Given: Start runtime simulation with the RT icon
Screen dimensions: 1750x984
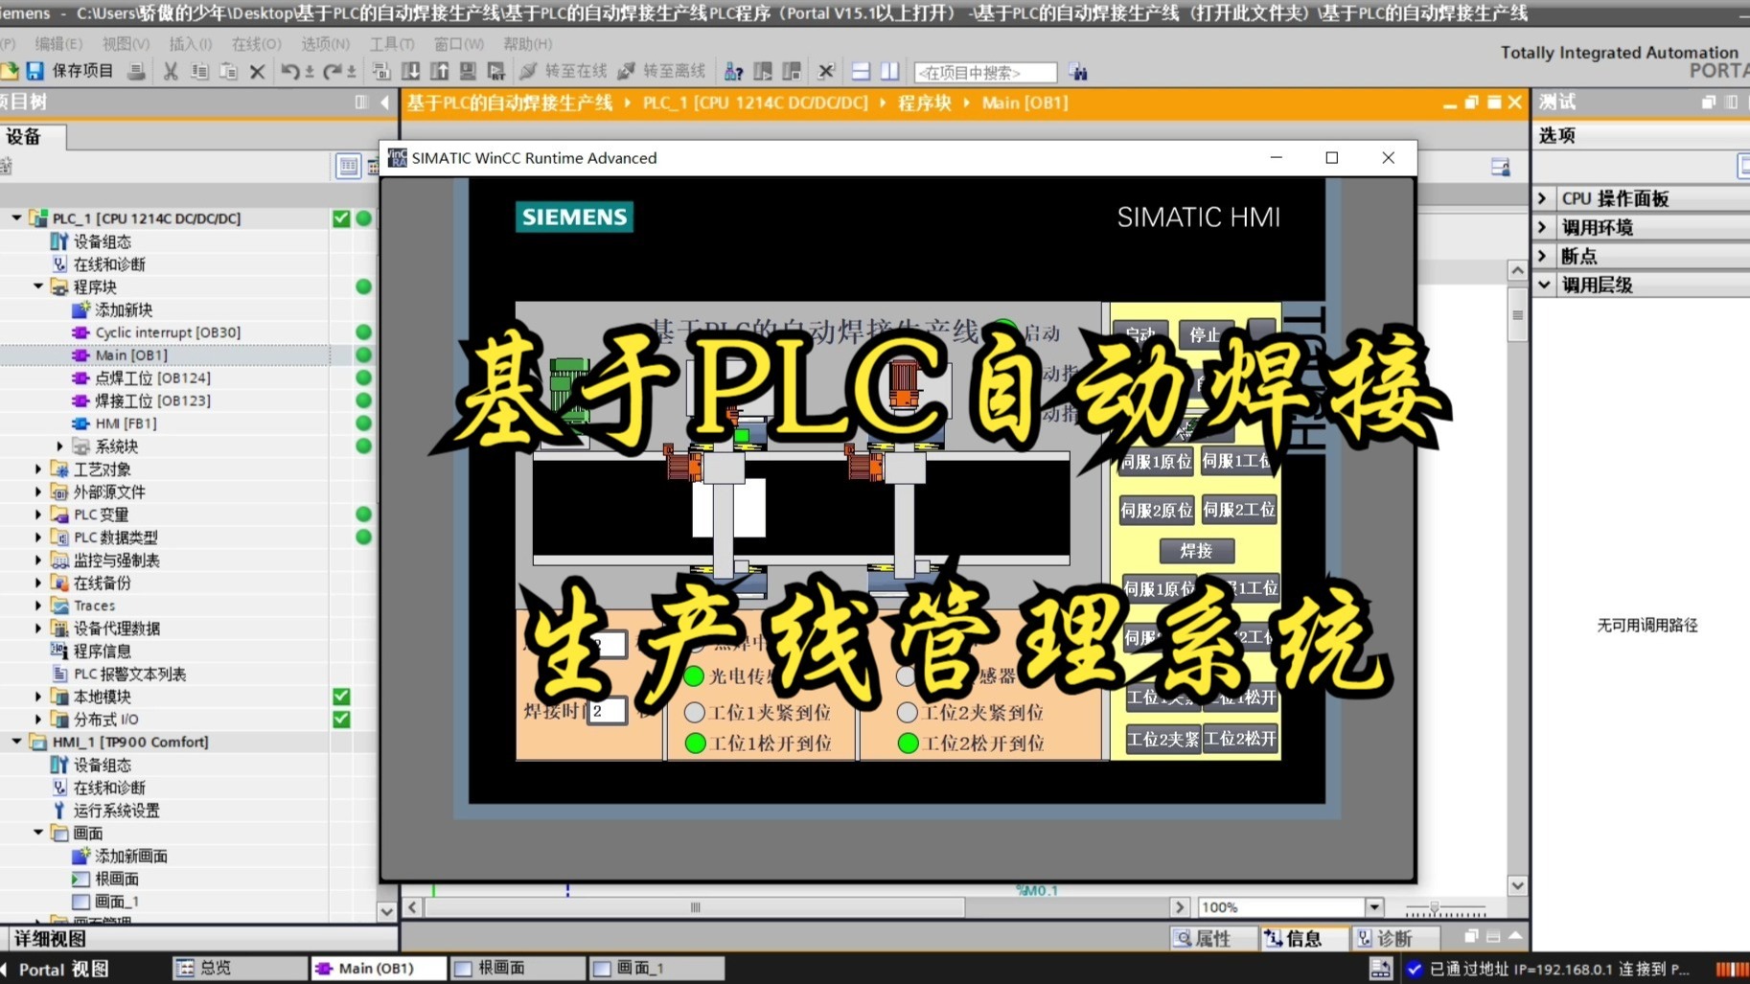Looking at the screenshot, I should pos(496,71).
